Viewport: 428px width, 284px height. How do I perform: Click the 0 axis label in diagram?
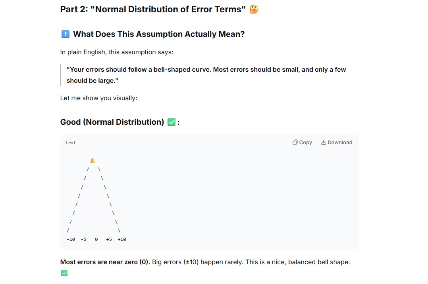96,239
